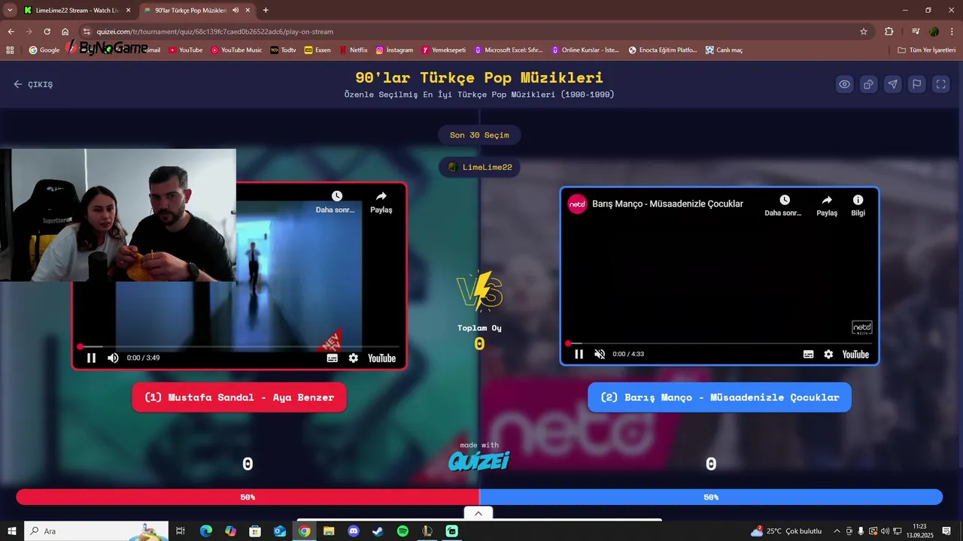Open Chrome tab search dropdown
Viewport: 963px width, 541px height.
click(x=10, y=11)
